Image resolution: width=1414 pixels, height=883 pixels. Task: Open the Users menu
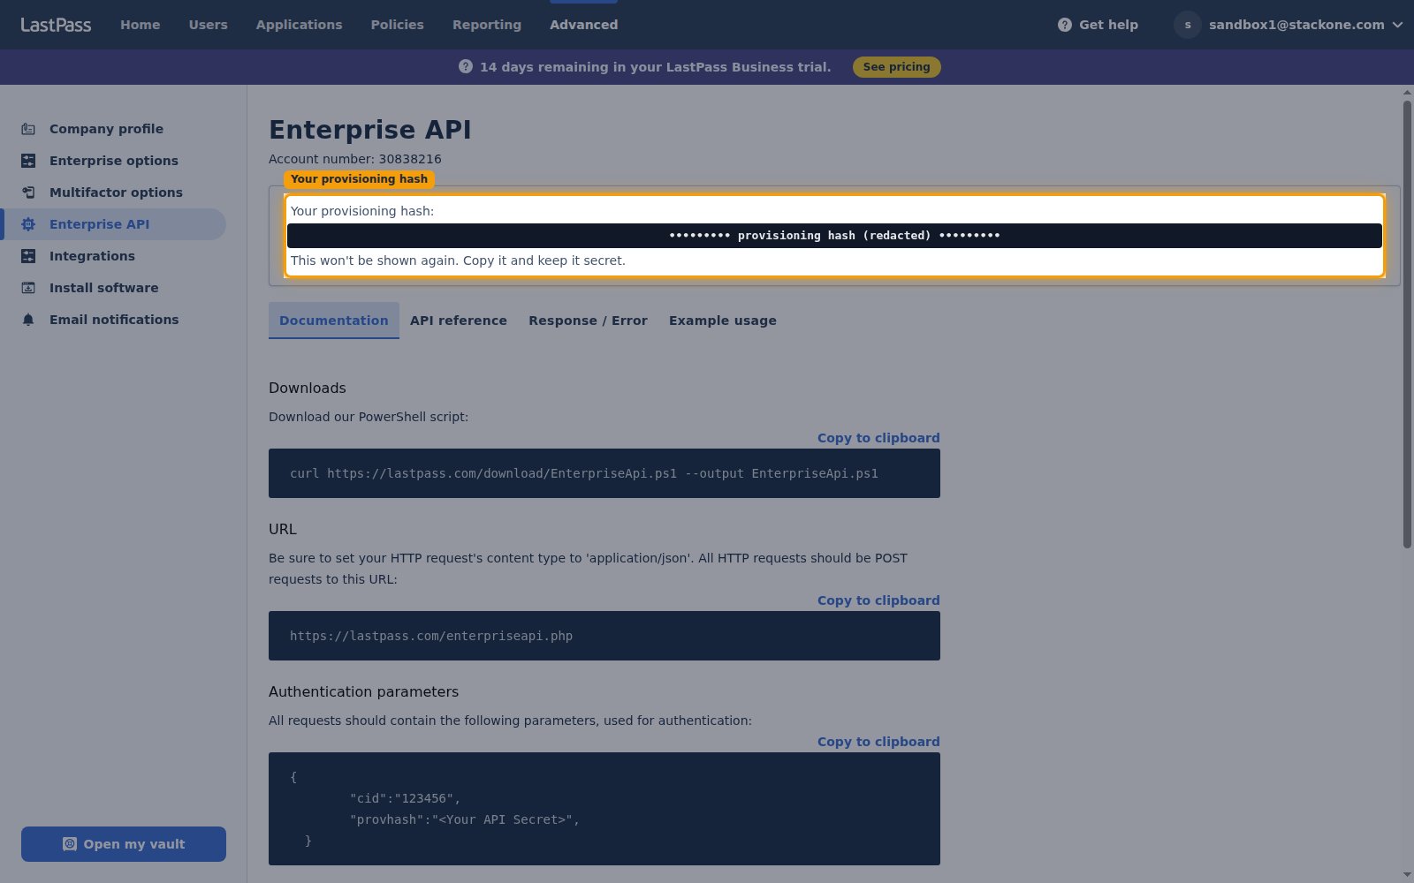pyautogui.click(x=209, y=25)
